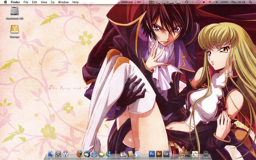256x160 pixels.
Task: Open the dark striped dock app icon
Action: point(188,154)
